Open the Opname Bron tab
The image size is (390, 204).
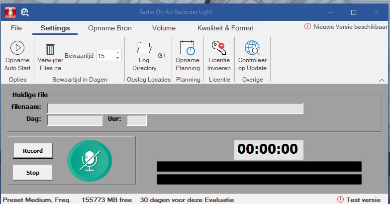pyautogui.click(x=109, y=28)
